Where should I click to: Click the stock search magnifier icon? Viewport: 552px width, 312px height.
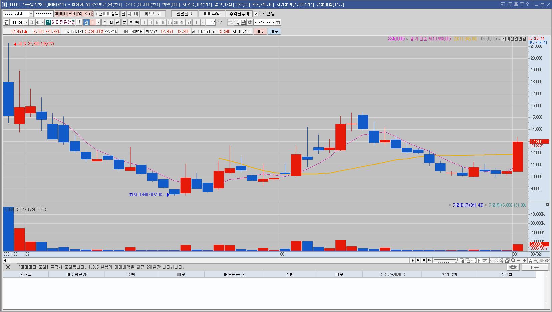tap(32, 22)
